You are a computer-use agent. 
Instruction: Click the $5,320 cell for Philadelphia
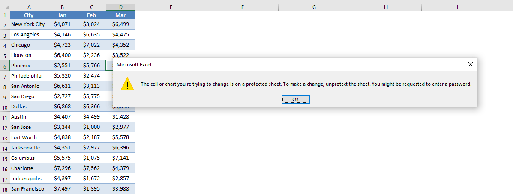(x=62, y=75)
